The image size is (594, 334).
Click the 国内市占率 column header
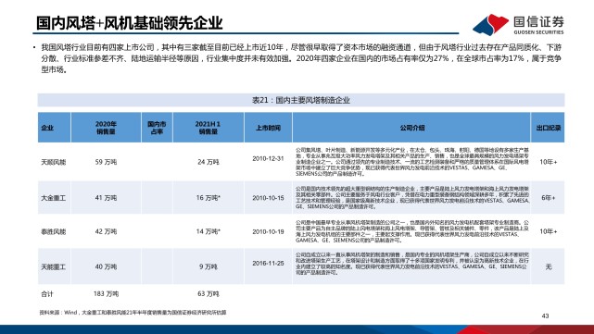click(x=157, y=128)
